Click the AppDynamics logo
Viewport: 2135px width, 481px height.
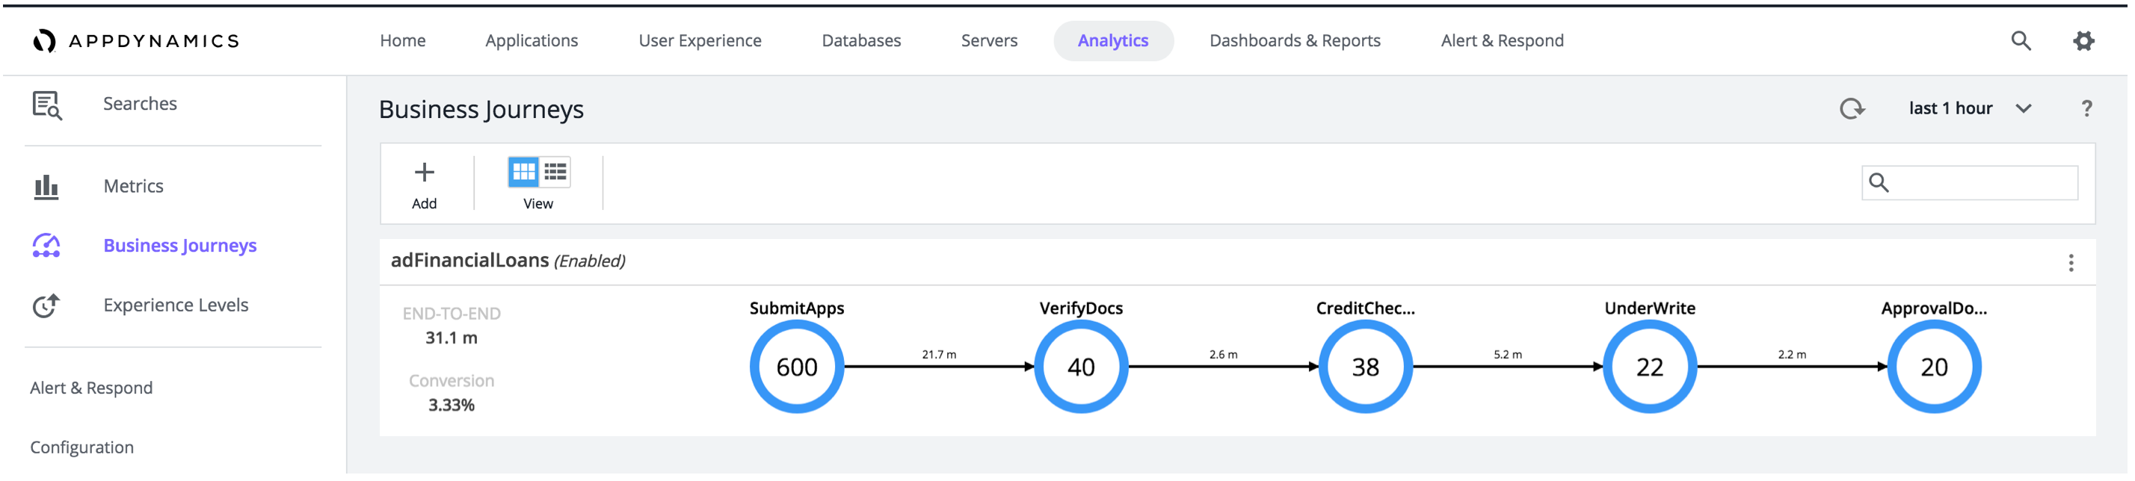[x=137, y=40]
